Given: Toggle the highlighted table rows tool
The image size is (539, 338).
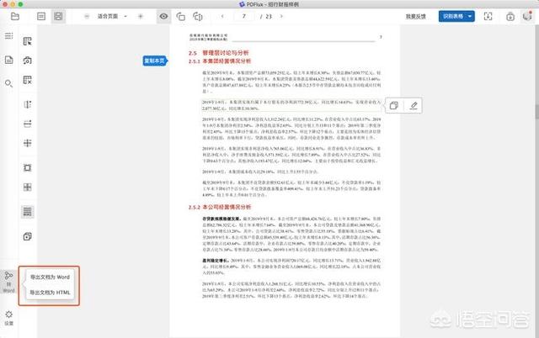Looking at the screenshot, I should (x=28, y=211).
